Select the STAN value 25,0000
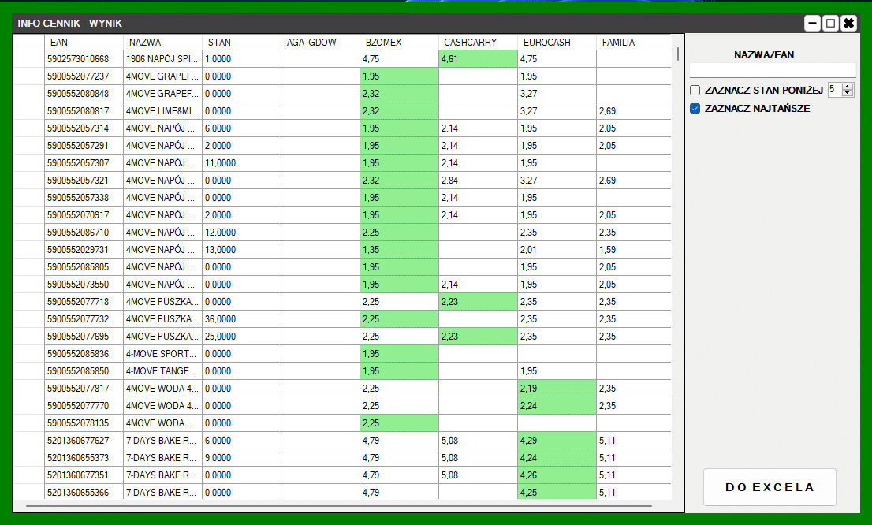Viewport: 872px width, 525px height. [x=242, y=337]
